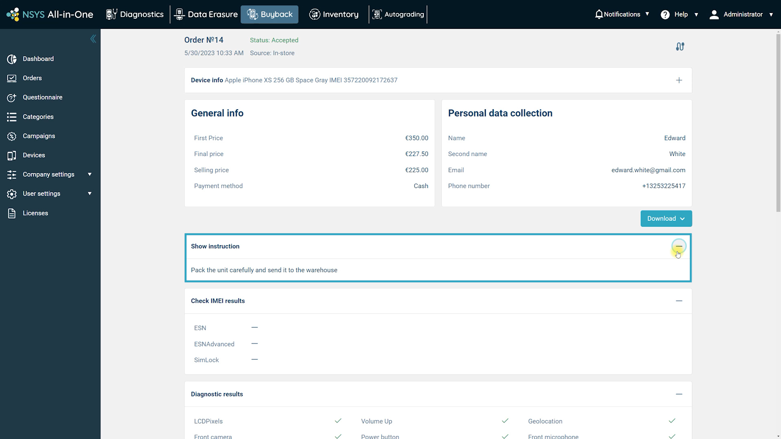
Task: Go to Dashboard in sidebar
Action: [38, 59]
